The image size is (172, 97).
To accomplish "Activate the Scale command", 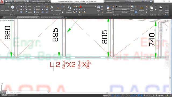I will (x=37, y=12).
